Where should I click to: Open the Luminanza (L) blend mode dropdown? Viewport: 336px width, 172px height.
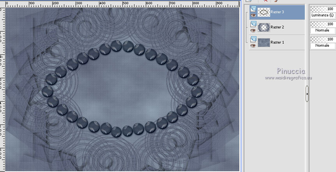(323, 15)
